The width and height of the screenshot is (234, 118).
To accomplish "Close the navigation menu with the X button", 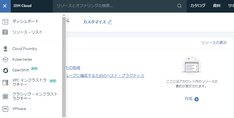I will (5, 6).
